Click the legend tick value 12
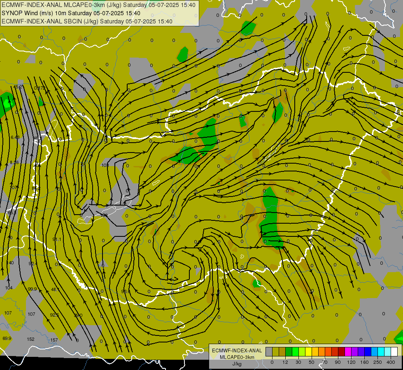403x370 pixels. point(285,362)
